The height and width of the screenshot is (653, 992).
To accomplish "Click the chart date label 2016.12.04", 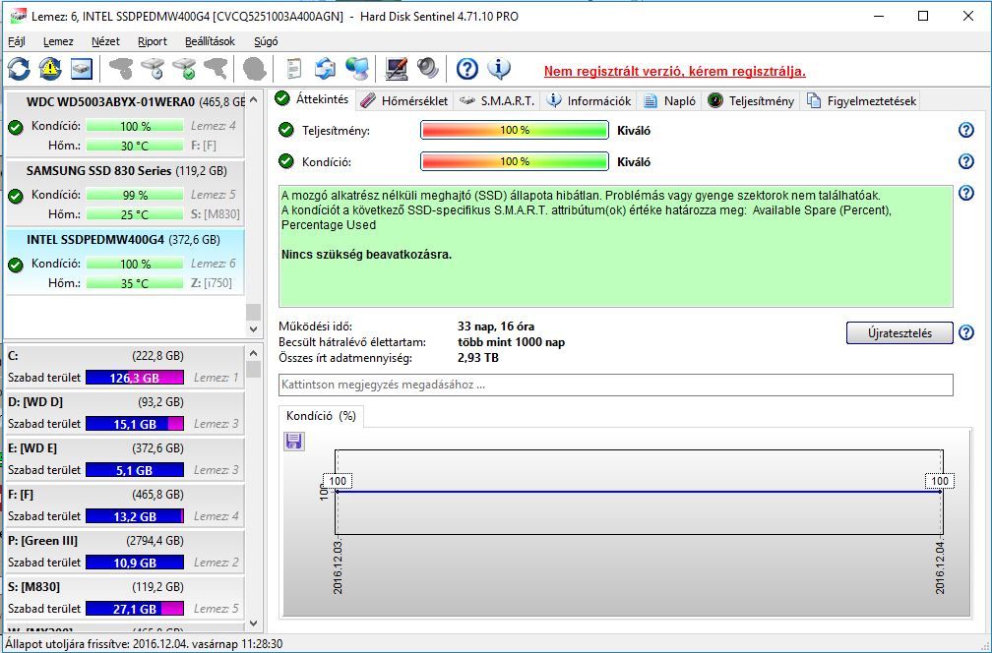I will [940, 567].
